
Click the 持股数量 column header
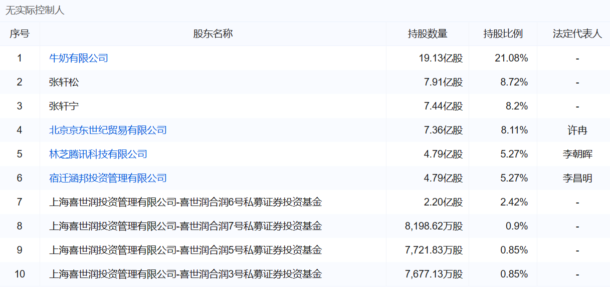coord(428,34)
